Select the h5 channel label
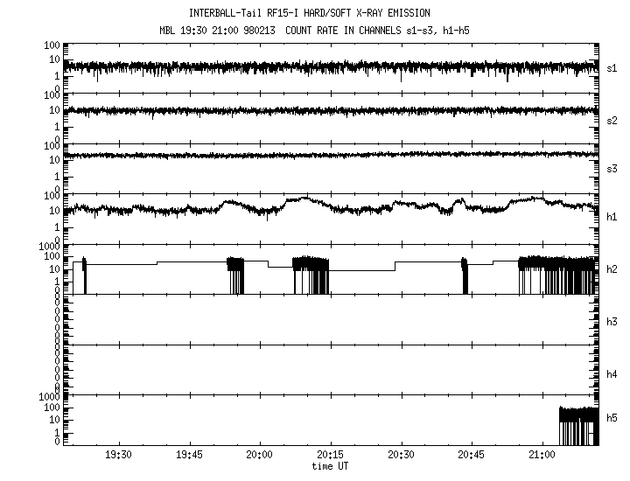Image resolution: width=630 pixels, height=481 pixels. coord(612,418)
